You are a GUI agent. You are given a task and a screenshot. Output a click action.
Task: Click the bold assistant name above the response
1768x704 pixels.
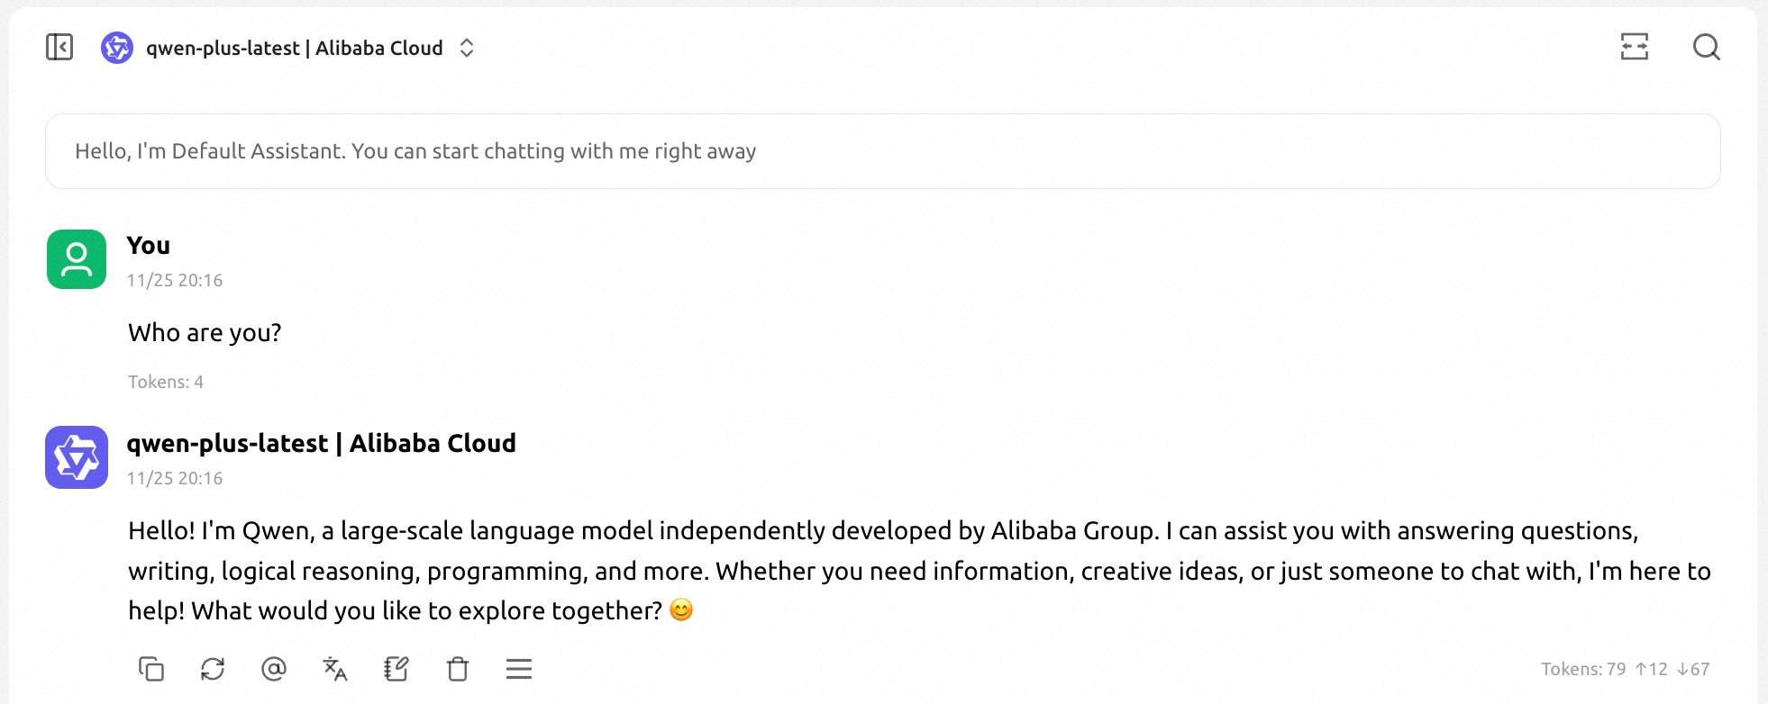coord(322,443)
